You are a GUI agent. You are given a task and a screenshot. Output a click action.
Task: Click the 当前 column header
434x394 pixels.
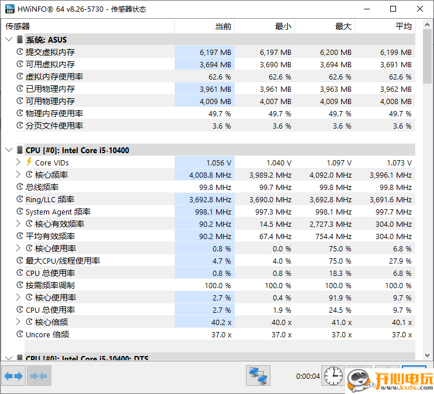[204, 26]
